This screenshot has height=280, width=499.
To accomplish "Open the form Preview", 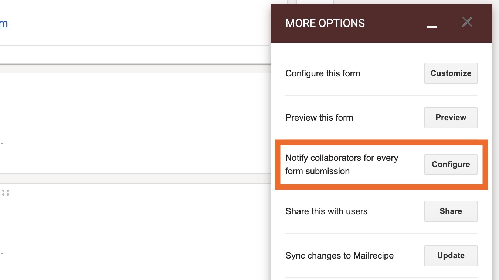I will [x=451, y=118].
